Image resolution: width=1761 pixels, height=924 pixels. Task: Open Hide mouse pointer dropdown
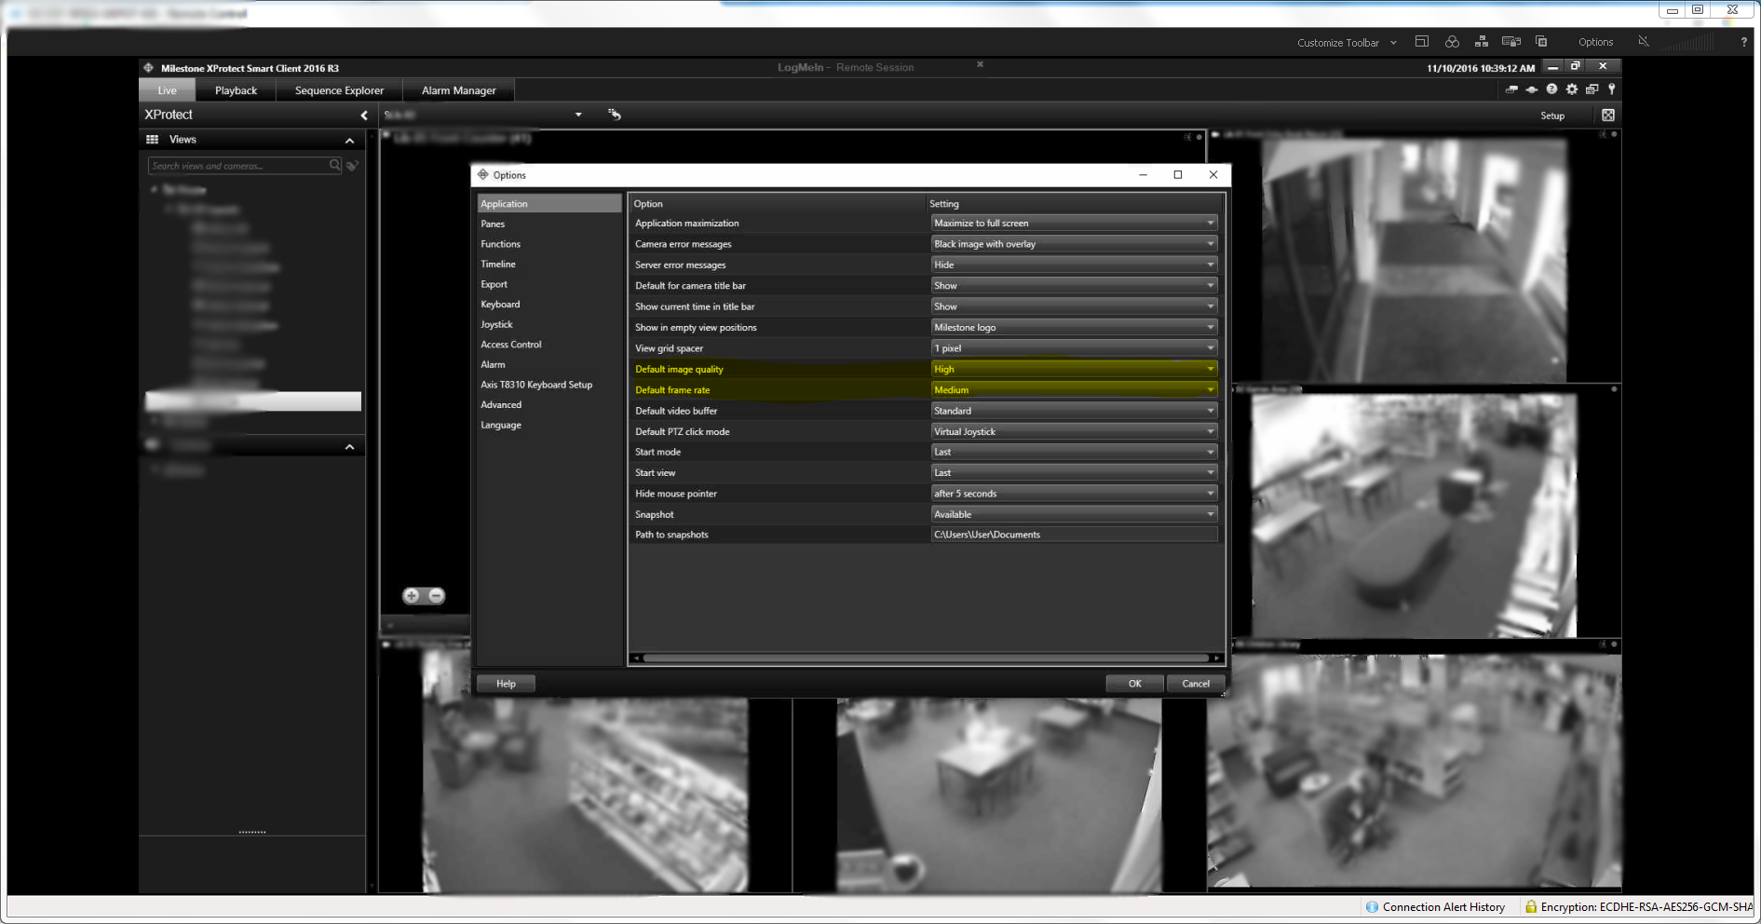(1074, 494)
